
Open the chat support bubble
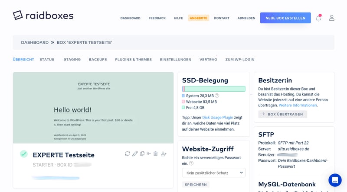click(x=335, y=180)
